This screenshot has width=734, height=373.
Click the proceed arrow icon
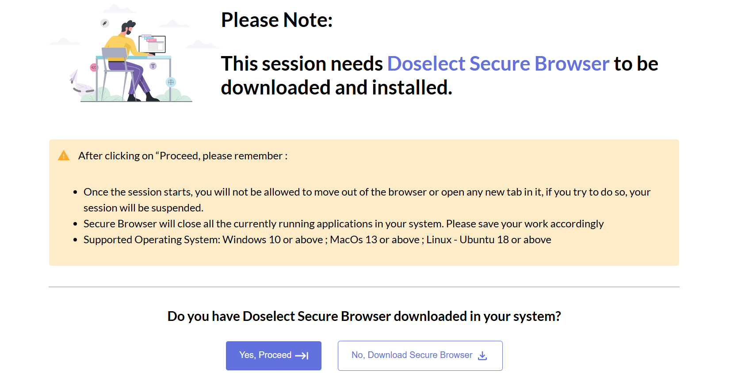click(x=302, y=356)
